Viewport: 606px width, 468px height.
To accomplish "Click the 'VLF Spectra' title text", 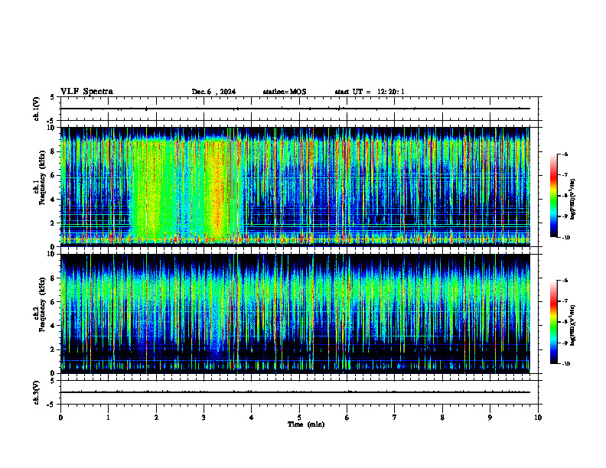I will coord(86,92).
